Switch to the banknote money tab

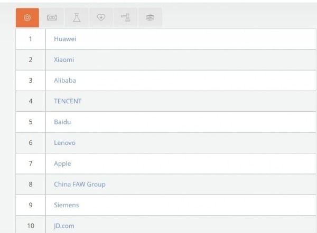(x=52, y=18)
